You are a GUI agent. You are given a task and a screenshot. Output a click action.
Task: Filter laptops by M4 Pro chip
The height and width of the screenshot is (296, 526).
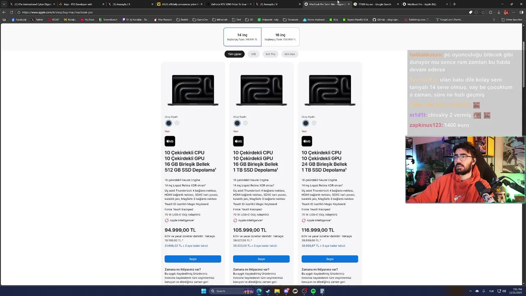point(270,54)
